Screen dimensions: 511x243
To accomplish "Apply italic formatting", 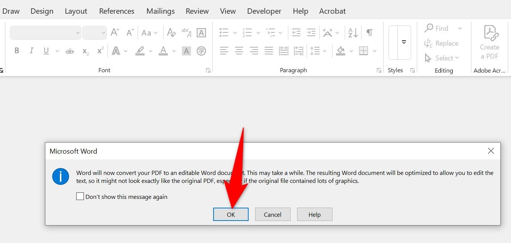I will click(x=31, y=51).
